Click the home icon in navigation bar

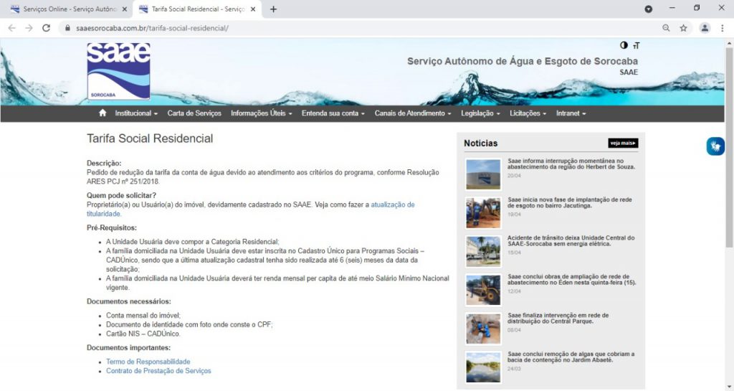[x=103, y=113]
